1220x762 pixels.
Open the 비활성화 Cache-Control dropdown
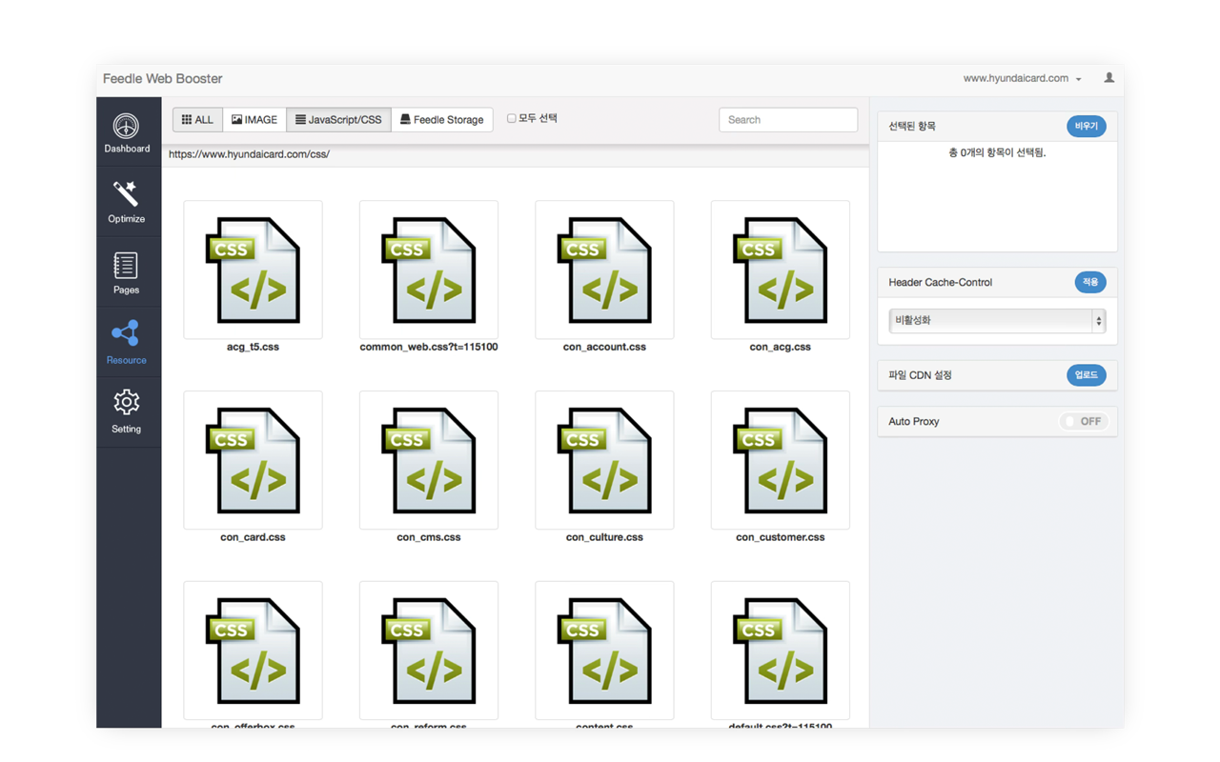tap(996, 321)
